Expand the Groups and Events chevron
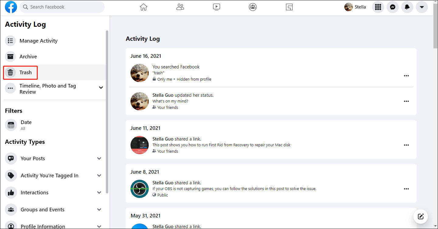 99,210
